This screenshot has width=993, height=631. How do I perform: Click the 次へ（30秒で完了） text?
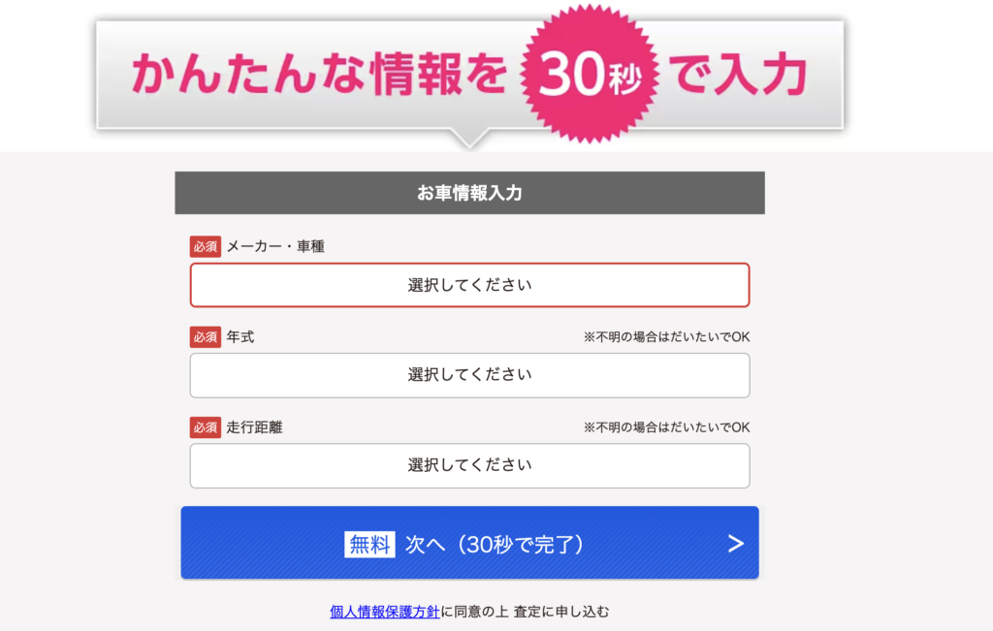pos(495,545)
